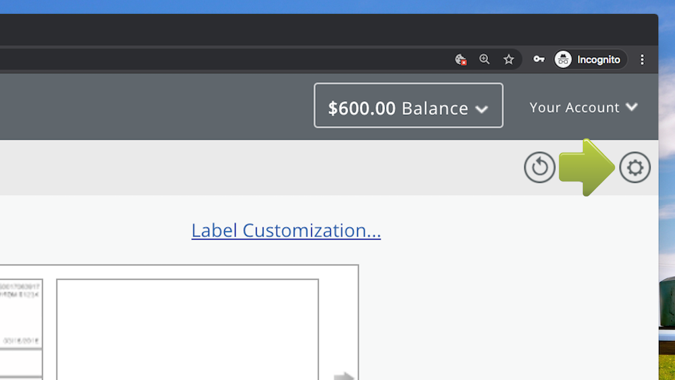This screenshot has height=380, width=675.
Task: Click the Incognito hat-and-glasses avatar
Action: click(563, 59)
